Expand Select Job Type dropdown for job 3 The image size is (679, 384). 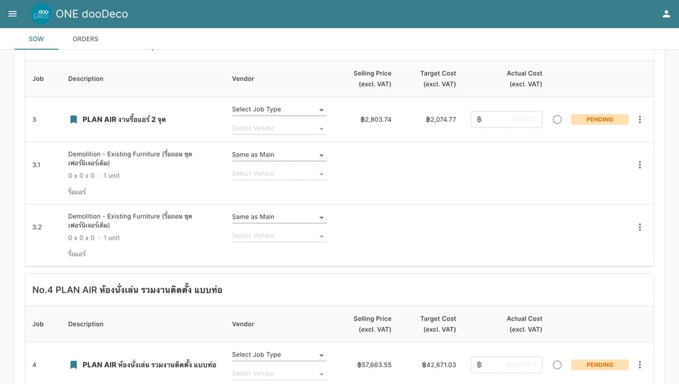[x=279, y=109]
